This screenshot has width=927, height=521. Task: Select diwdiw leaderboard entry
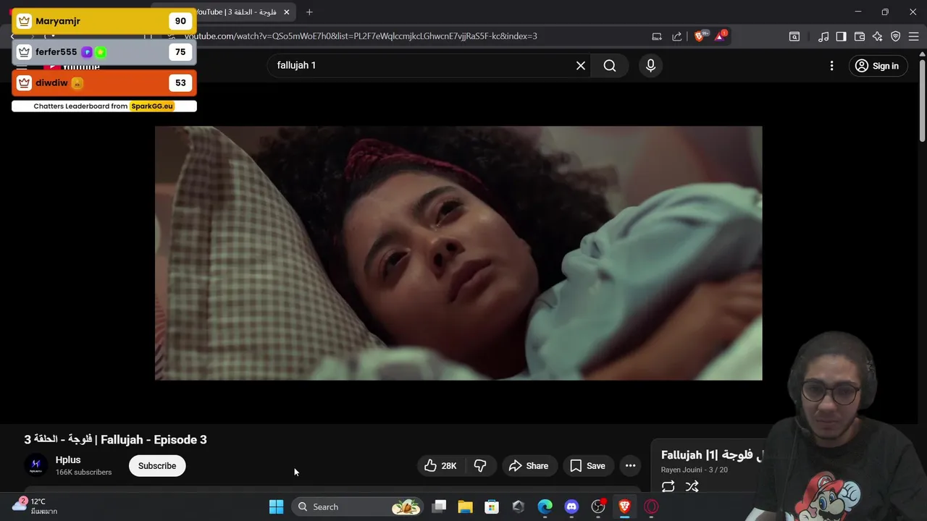tap(104, 82)
